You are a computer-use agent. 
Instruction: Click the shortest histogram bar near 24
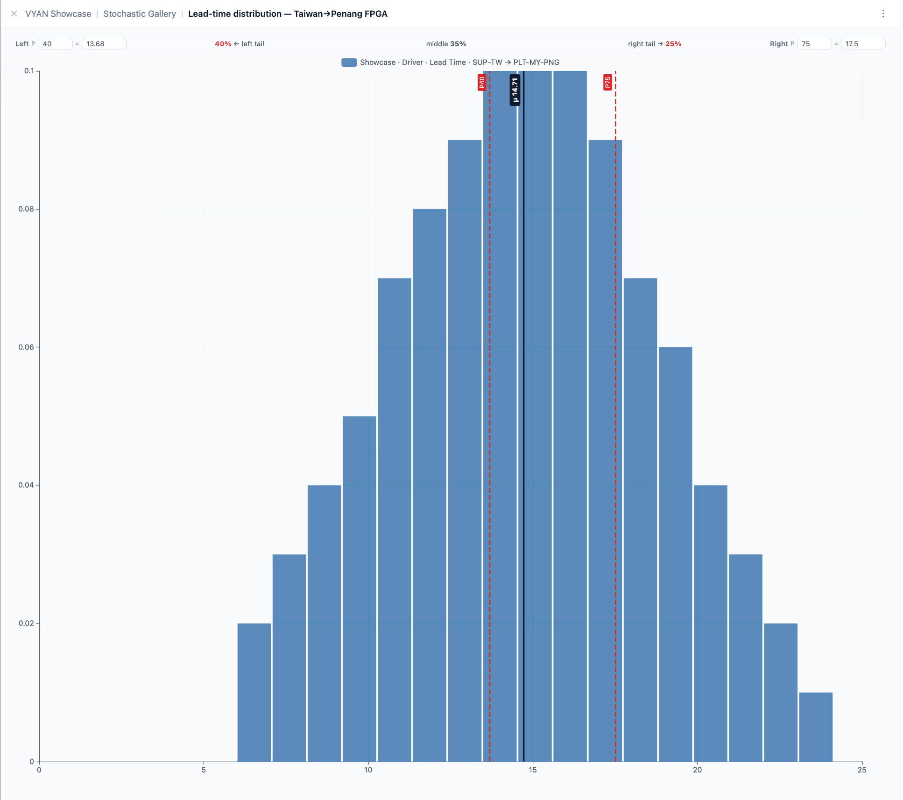point(816,727)
